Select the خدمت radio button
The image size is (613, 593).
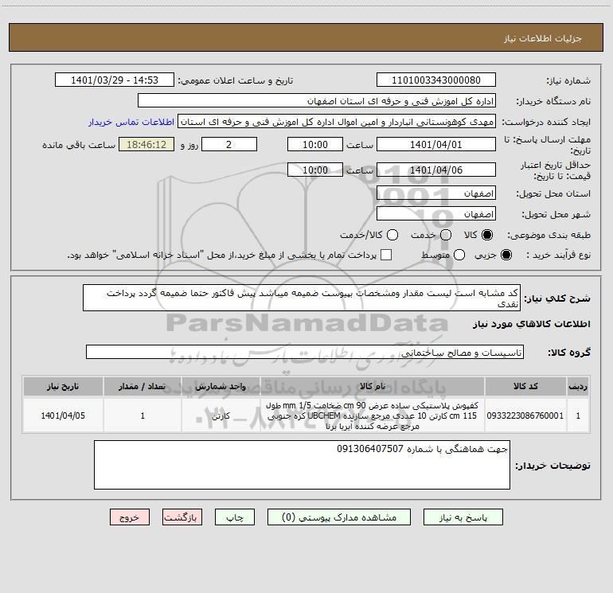click(x=446, y=235)
